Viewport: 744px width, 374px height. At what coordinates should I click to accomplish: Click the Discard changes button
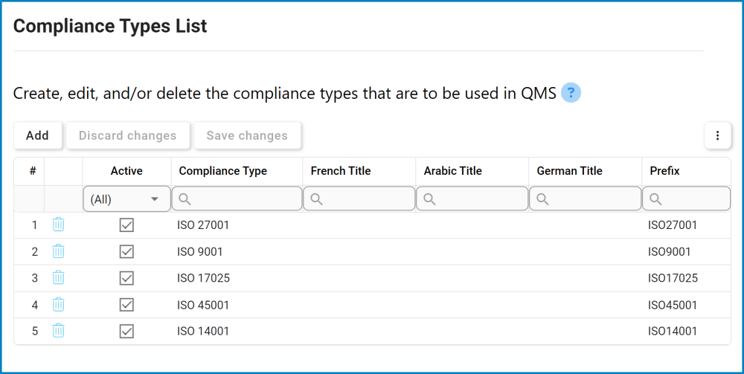(128, 135)
